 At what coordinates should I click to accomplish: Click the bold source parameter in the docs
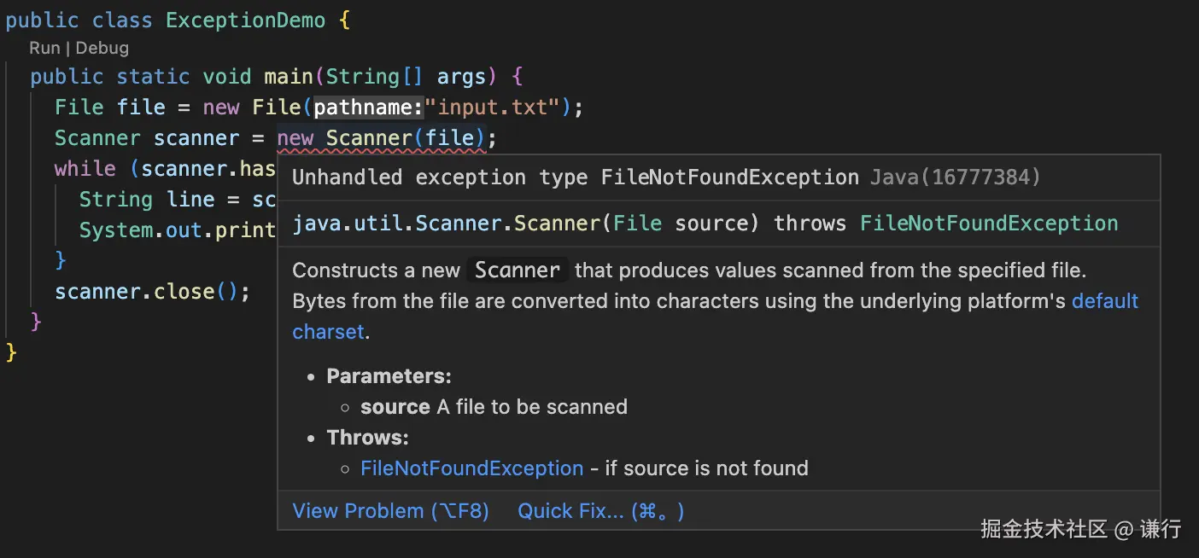click(395, 407)
